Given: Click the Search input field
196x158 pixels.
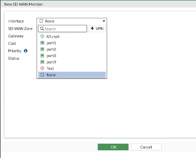Looking at the screenshot, I should click(62, 29).
